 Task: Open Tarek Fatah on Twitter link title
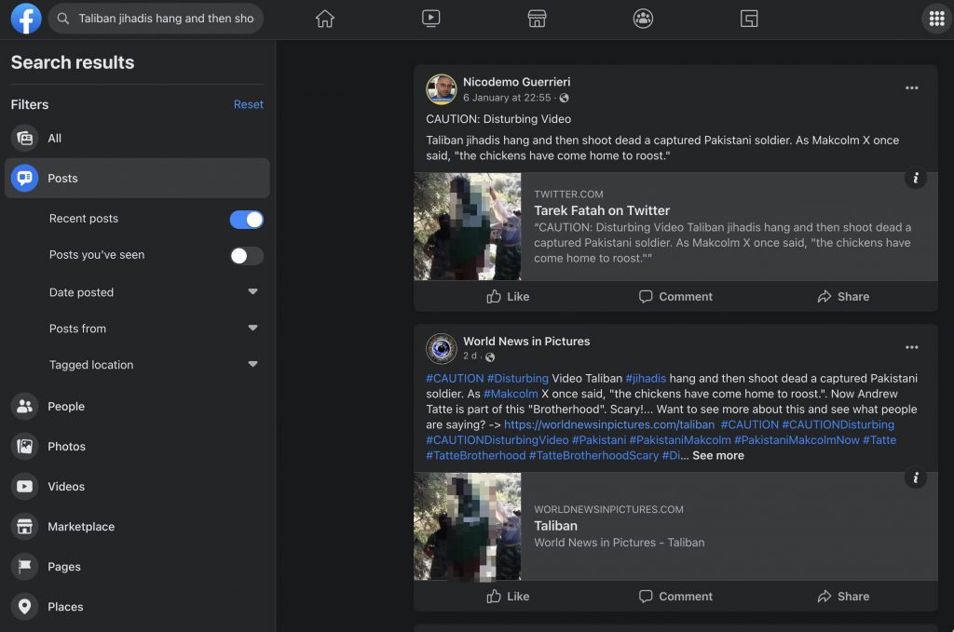(x=602, y=211)
